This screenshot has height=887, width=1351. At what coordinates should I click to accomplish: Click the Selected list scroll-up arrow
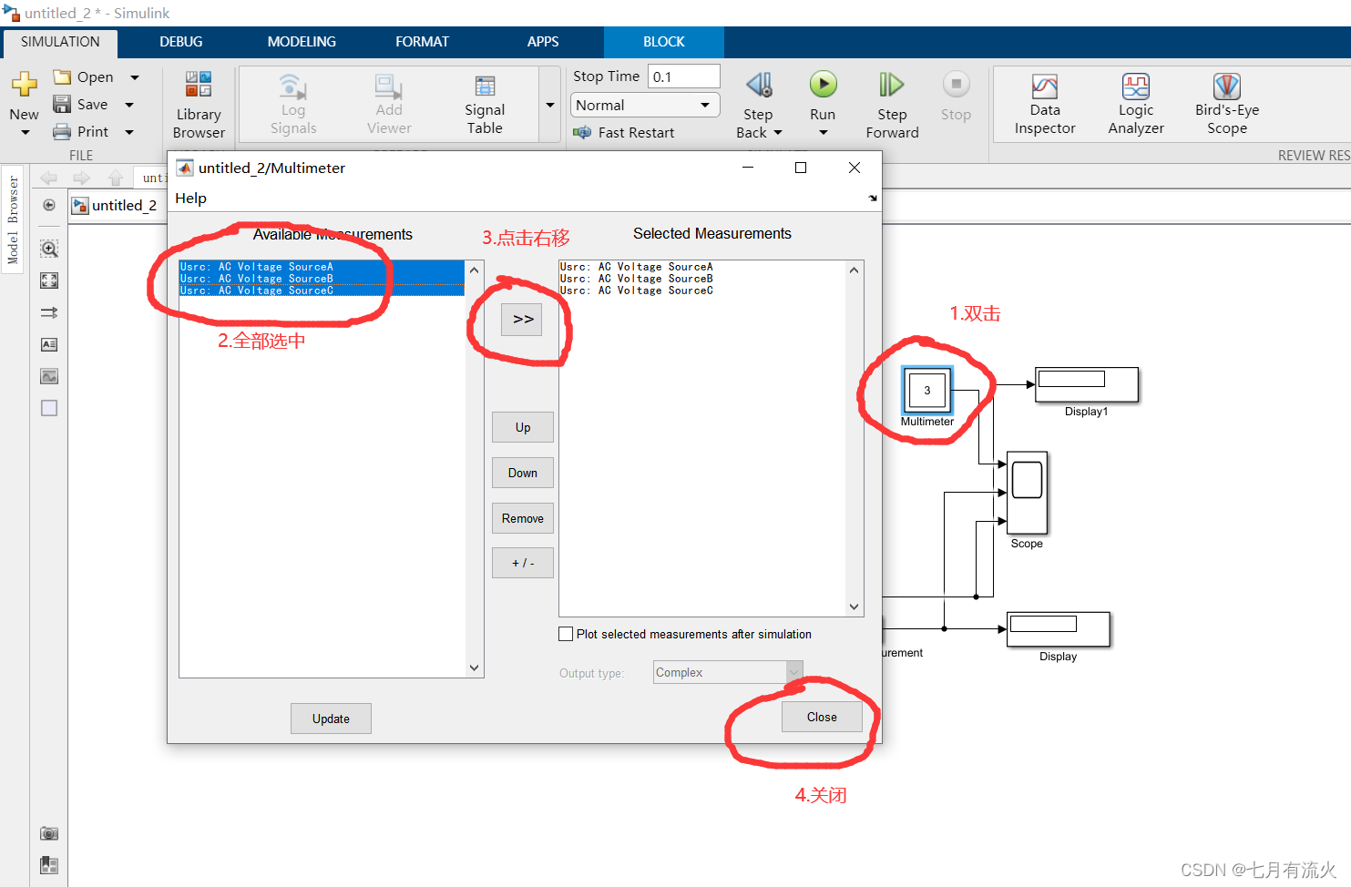pos(854,270)
